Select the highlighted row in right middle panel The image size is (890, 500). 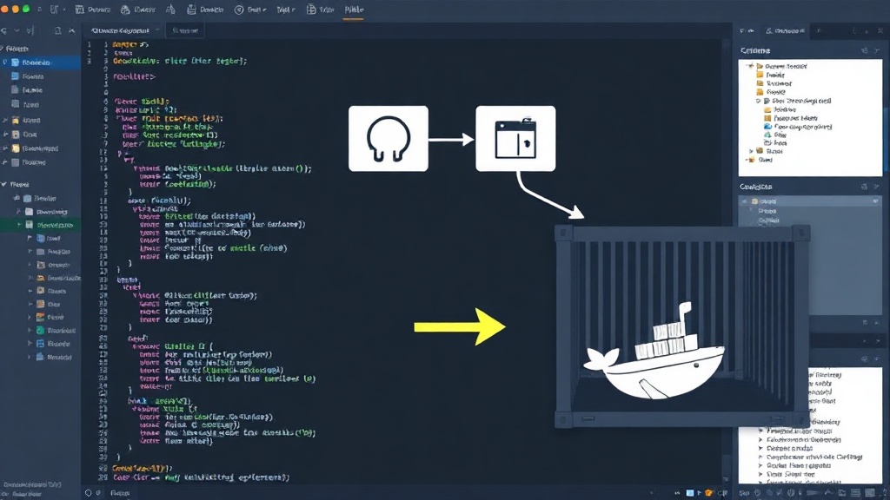[810, 201]
